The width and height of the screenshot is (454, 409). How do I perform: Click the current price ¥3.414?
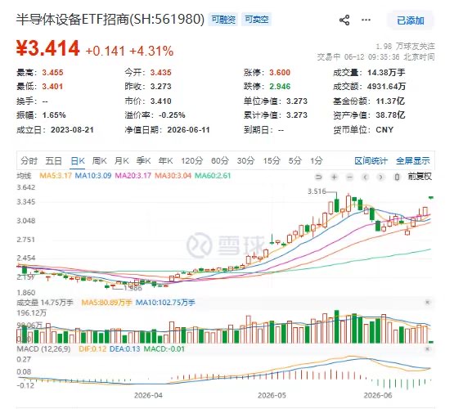click(x=48, y=48)
